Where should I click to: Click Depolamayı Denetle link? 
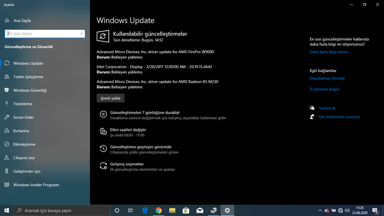coord(327,78)
